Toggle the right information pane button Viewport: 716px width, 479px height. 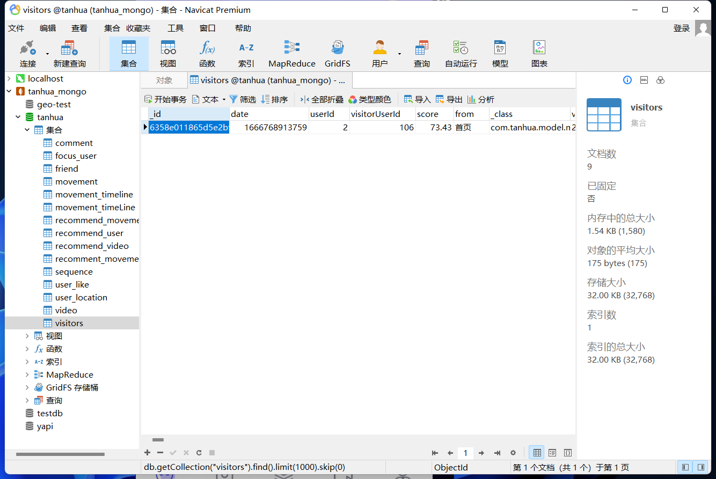click(700, 467)
